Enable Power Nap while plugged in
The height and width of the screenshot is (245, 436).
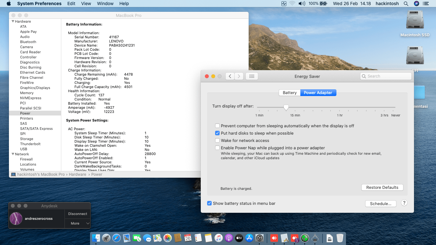pos(217,148)
